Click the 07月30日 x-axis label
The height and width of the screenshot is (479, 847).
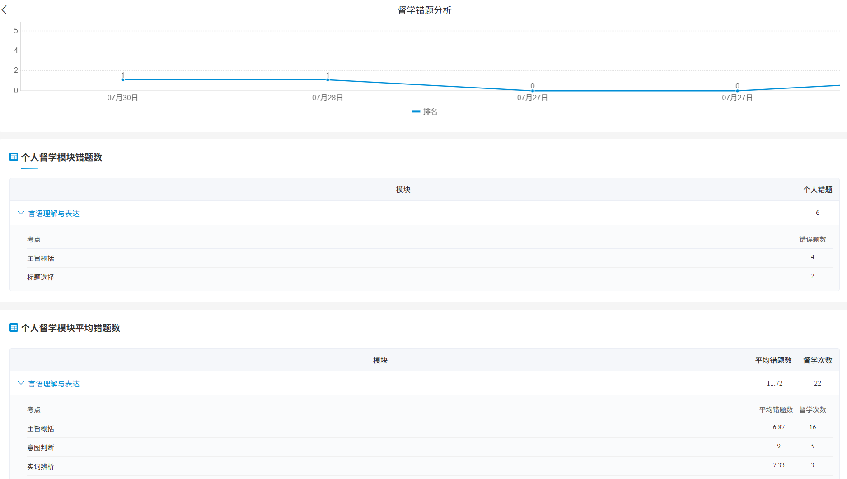[x=122, y=98]
